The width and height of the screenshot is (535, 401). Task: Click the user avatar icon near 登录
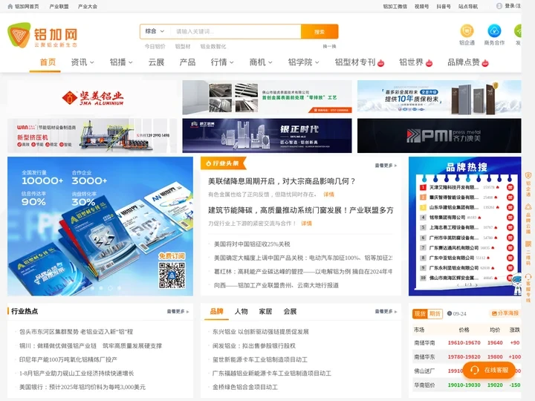point(499,6)
